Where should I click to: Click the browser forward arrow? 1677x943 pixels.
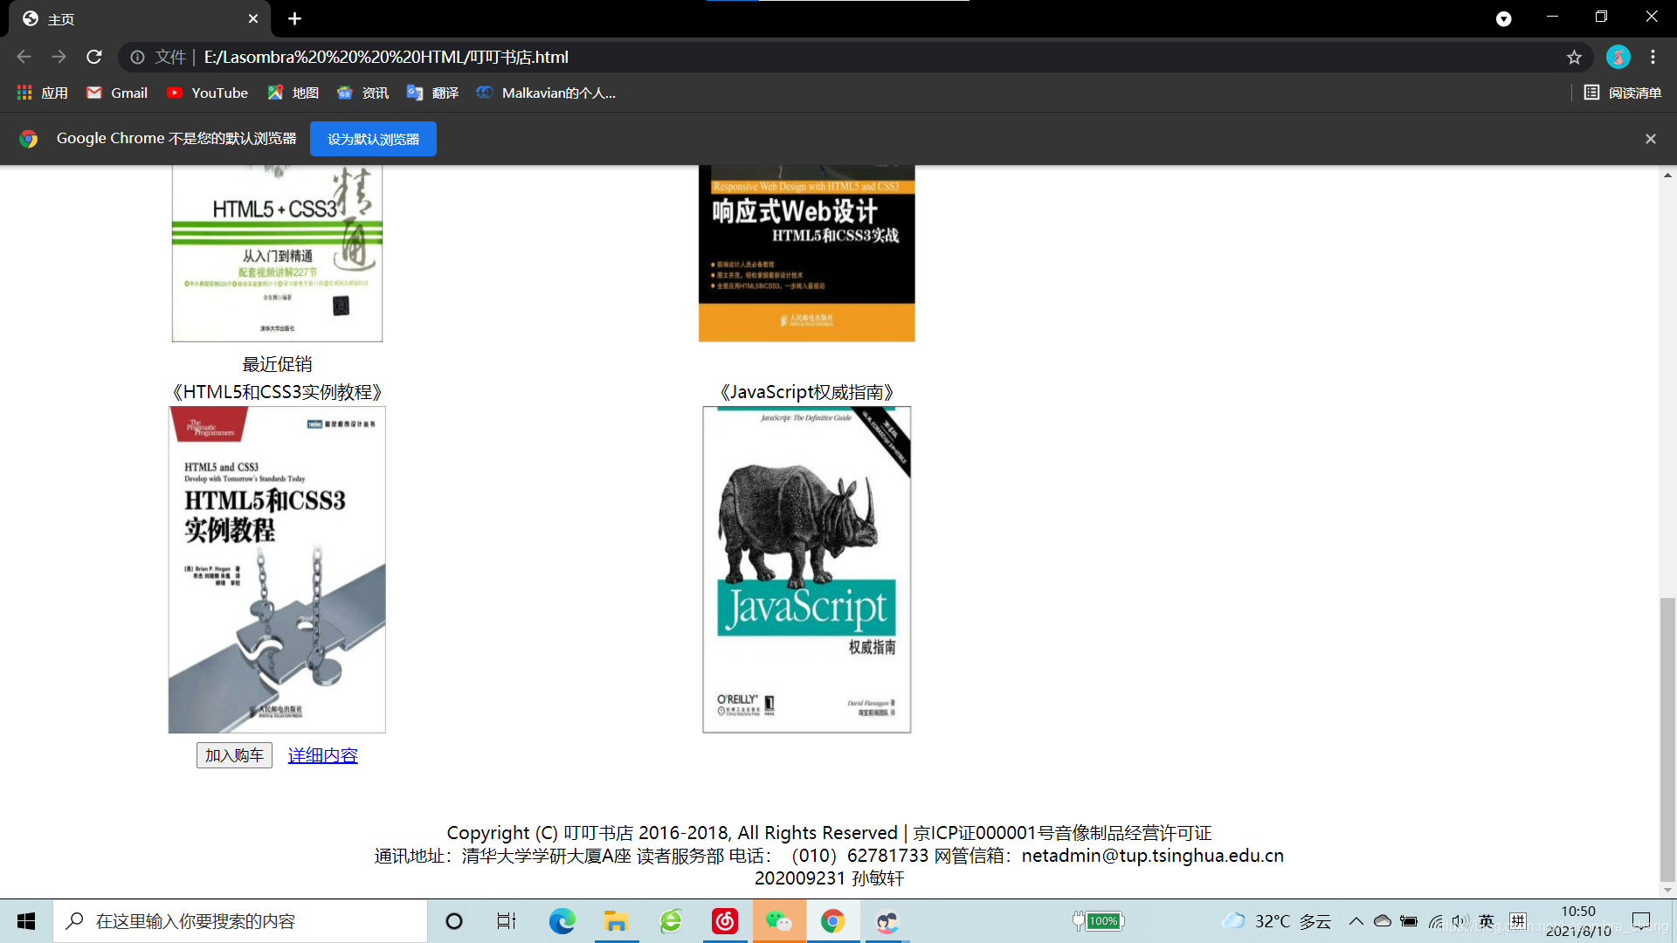tap(59, 57)
